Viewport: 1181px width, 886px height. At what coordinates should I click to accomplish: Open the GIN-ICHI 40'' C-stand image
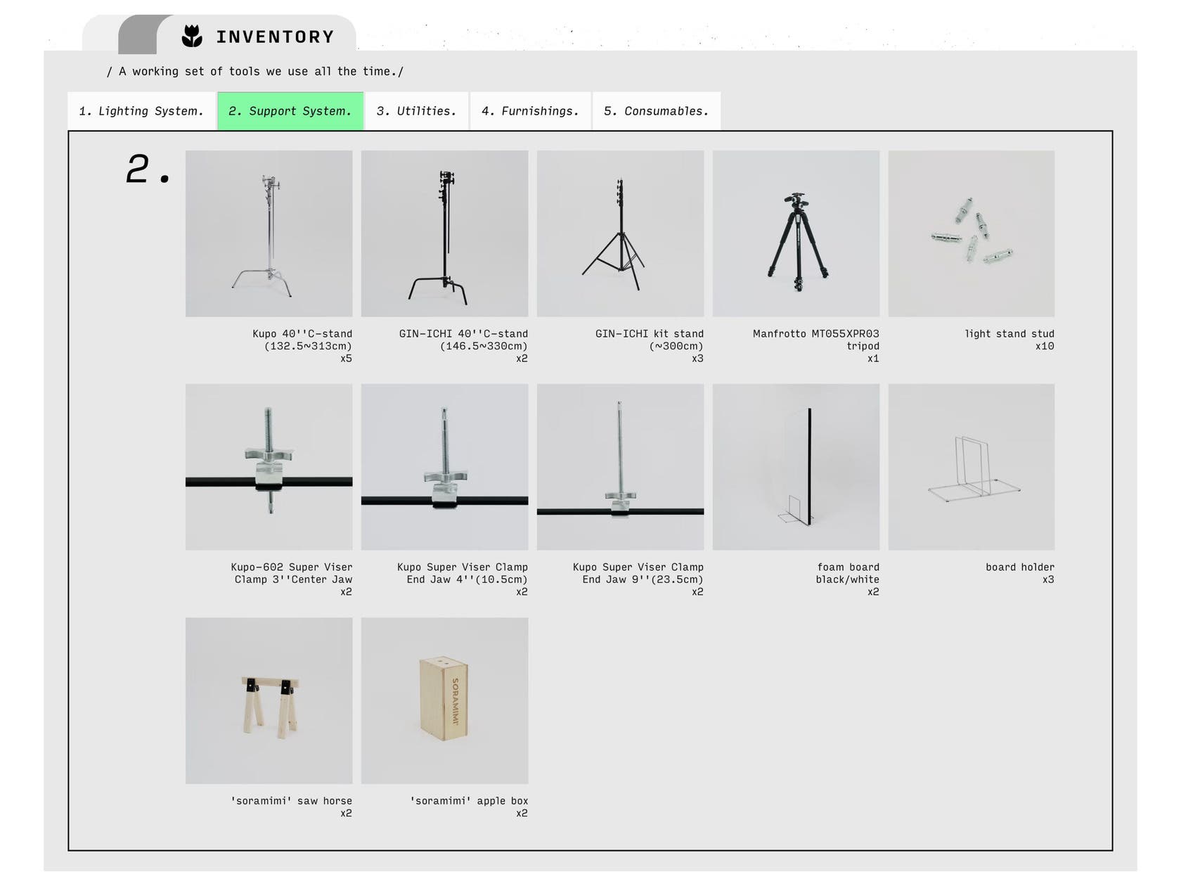click(444, 233)
